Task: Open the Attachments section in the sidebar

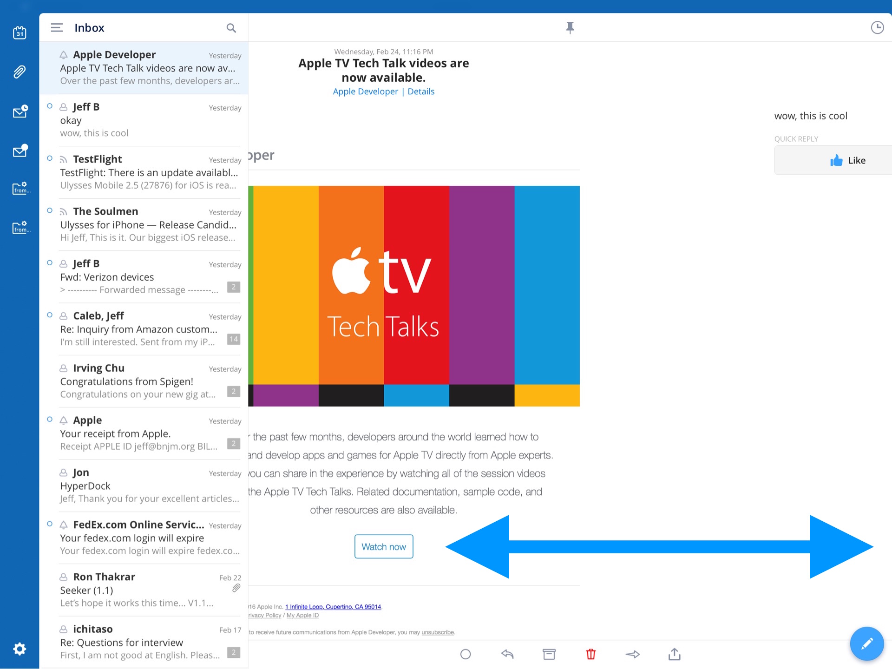Action: click(x=20, y=72)
